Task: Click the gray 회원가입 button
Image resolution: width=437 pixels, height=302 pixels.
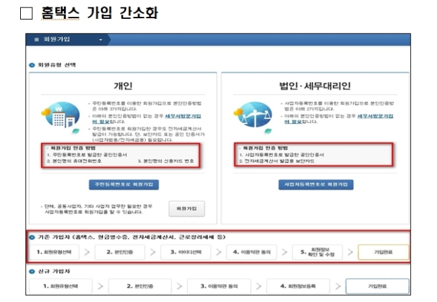Action: 186,209
